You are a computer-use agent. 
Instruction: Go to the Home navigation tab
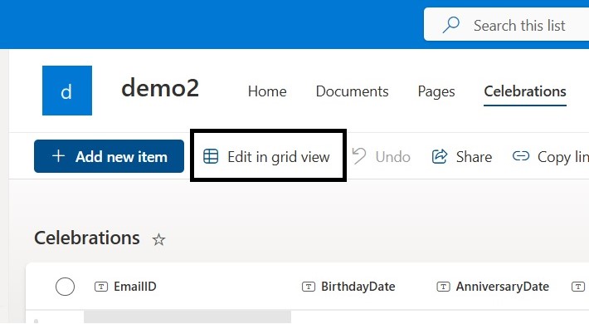[x=267, y=91]
